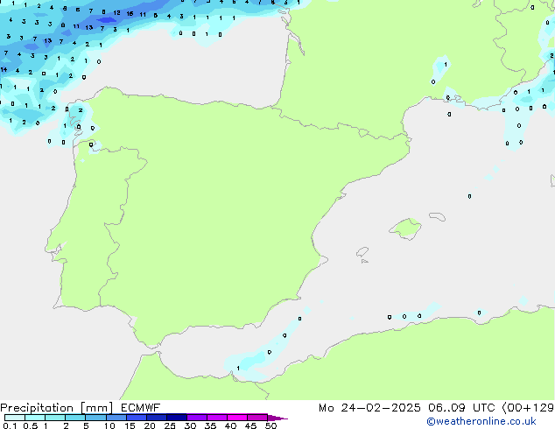Select the 15–20 mm legend swatch
Screen dimensions: 555x429
tap(136, 418)
